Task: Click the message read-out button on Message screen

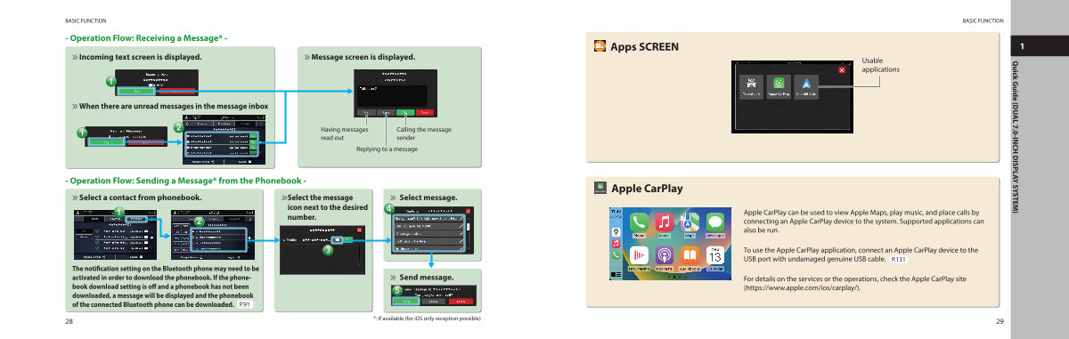Action: pos(366,113)
